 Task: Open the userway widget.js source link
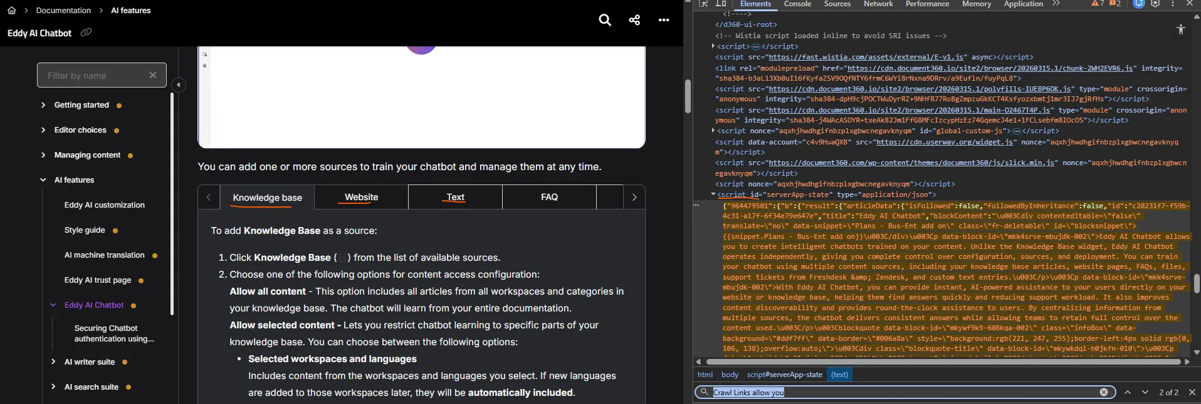tap(945, 142)
